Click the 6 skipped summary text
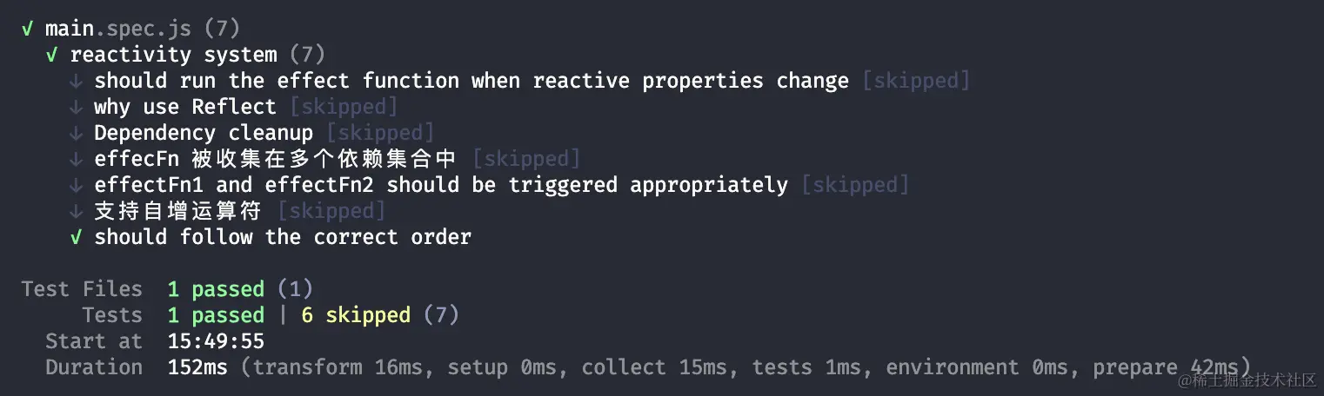The height and width of the screenshot is (396, 1324). [x=356, y=315]
